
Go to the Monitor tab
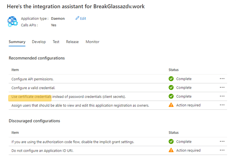pyautogui.click(x=92, y=42)
